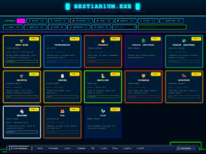206x154 pixels.
Task: Click the 'Eternal Rebirth' subtitle on Phoenix
Action: pos(95,48)
